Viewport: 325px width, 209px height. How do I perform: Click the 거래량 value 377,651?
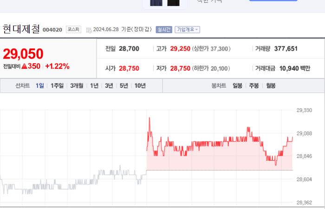(x=286, y=49)
